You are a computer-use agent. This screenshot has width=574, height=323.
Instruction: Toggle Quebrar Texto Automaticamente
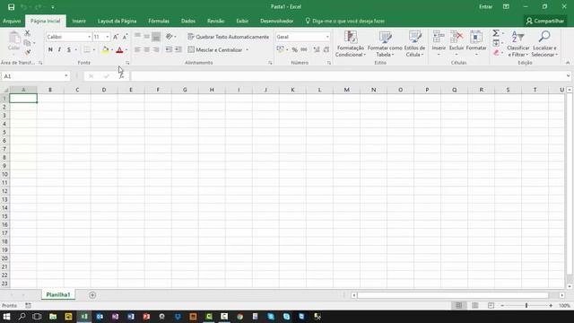[x=229, y=37]
